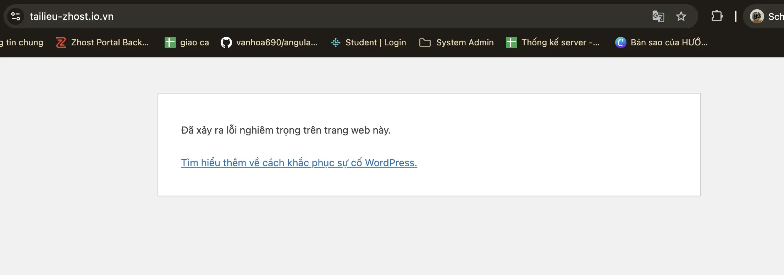The image size is (784, 275).
Task: Click the red Zhost Portal bookmark icon
Action: 61,43
